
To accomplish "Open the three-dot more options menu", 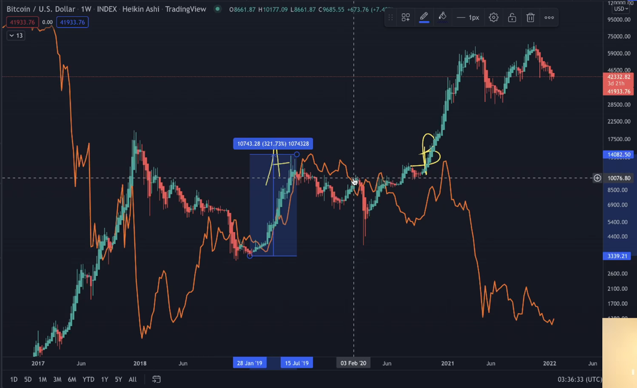I will coord(549,17).
